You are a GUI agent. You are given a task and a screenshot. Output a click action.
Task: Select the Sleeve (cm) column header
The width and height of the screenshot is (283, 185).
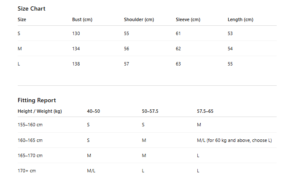(188, 19)
